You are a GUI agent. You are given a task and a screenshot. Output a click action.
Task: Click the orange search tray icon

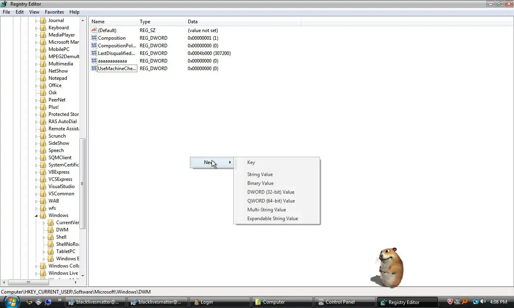(465, 302)
